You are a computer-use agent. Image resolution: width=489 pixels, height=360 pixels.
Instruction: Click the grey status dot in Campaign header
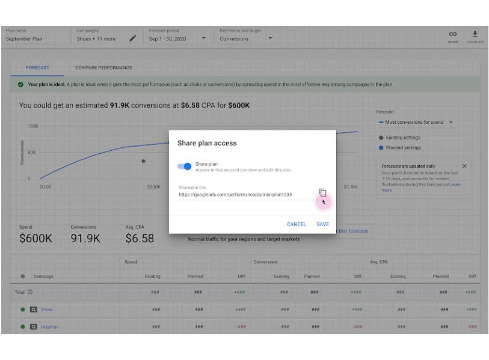[23, 276]
